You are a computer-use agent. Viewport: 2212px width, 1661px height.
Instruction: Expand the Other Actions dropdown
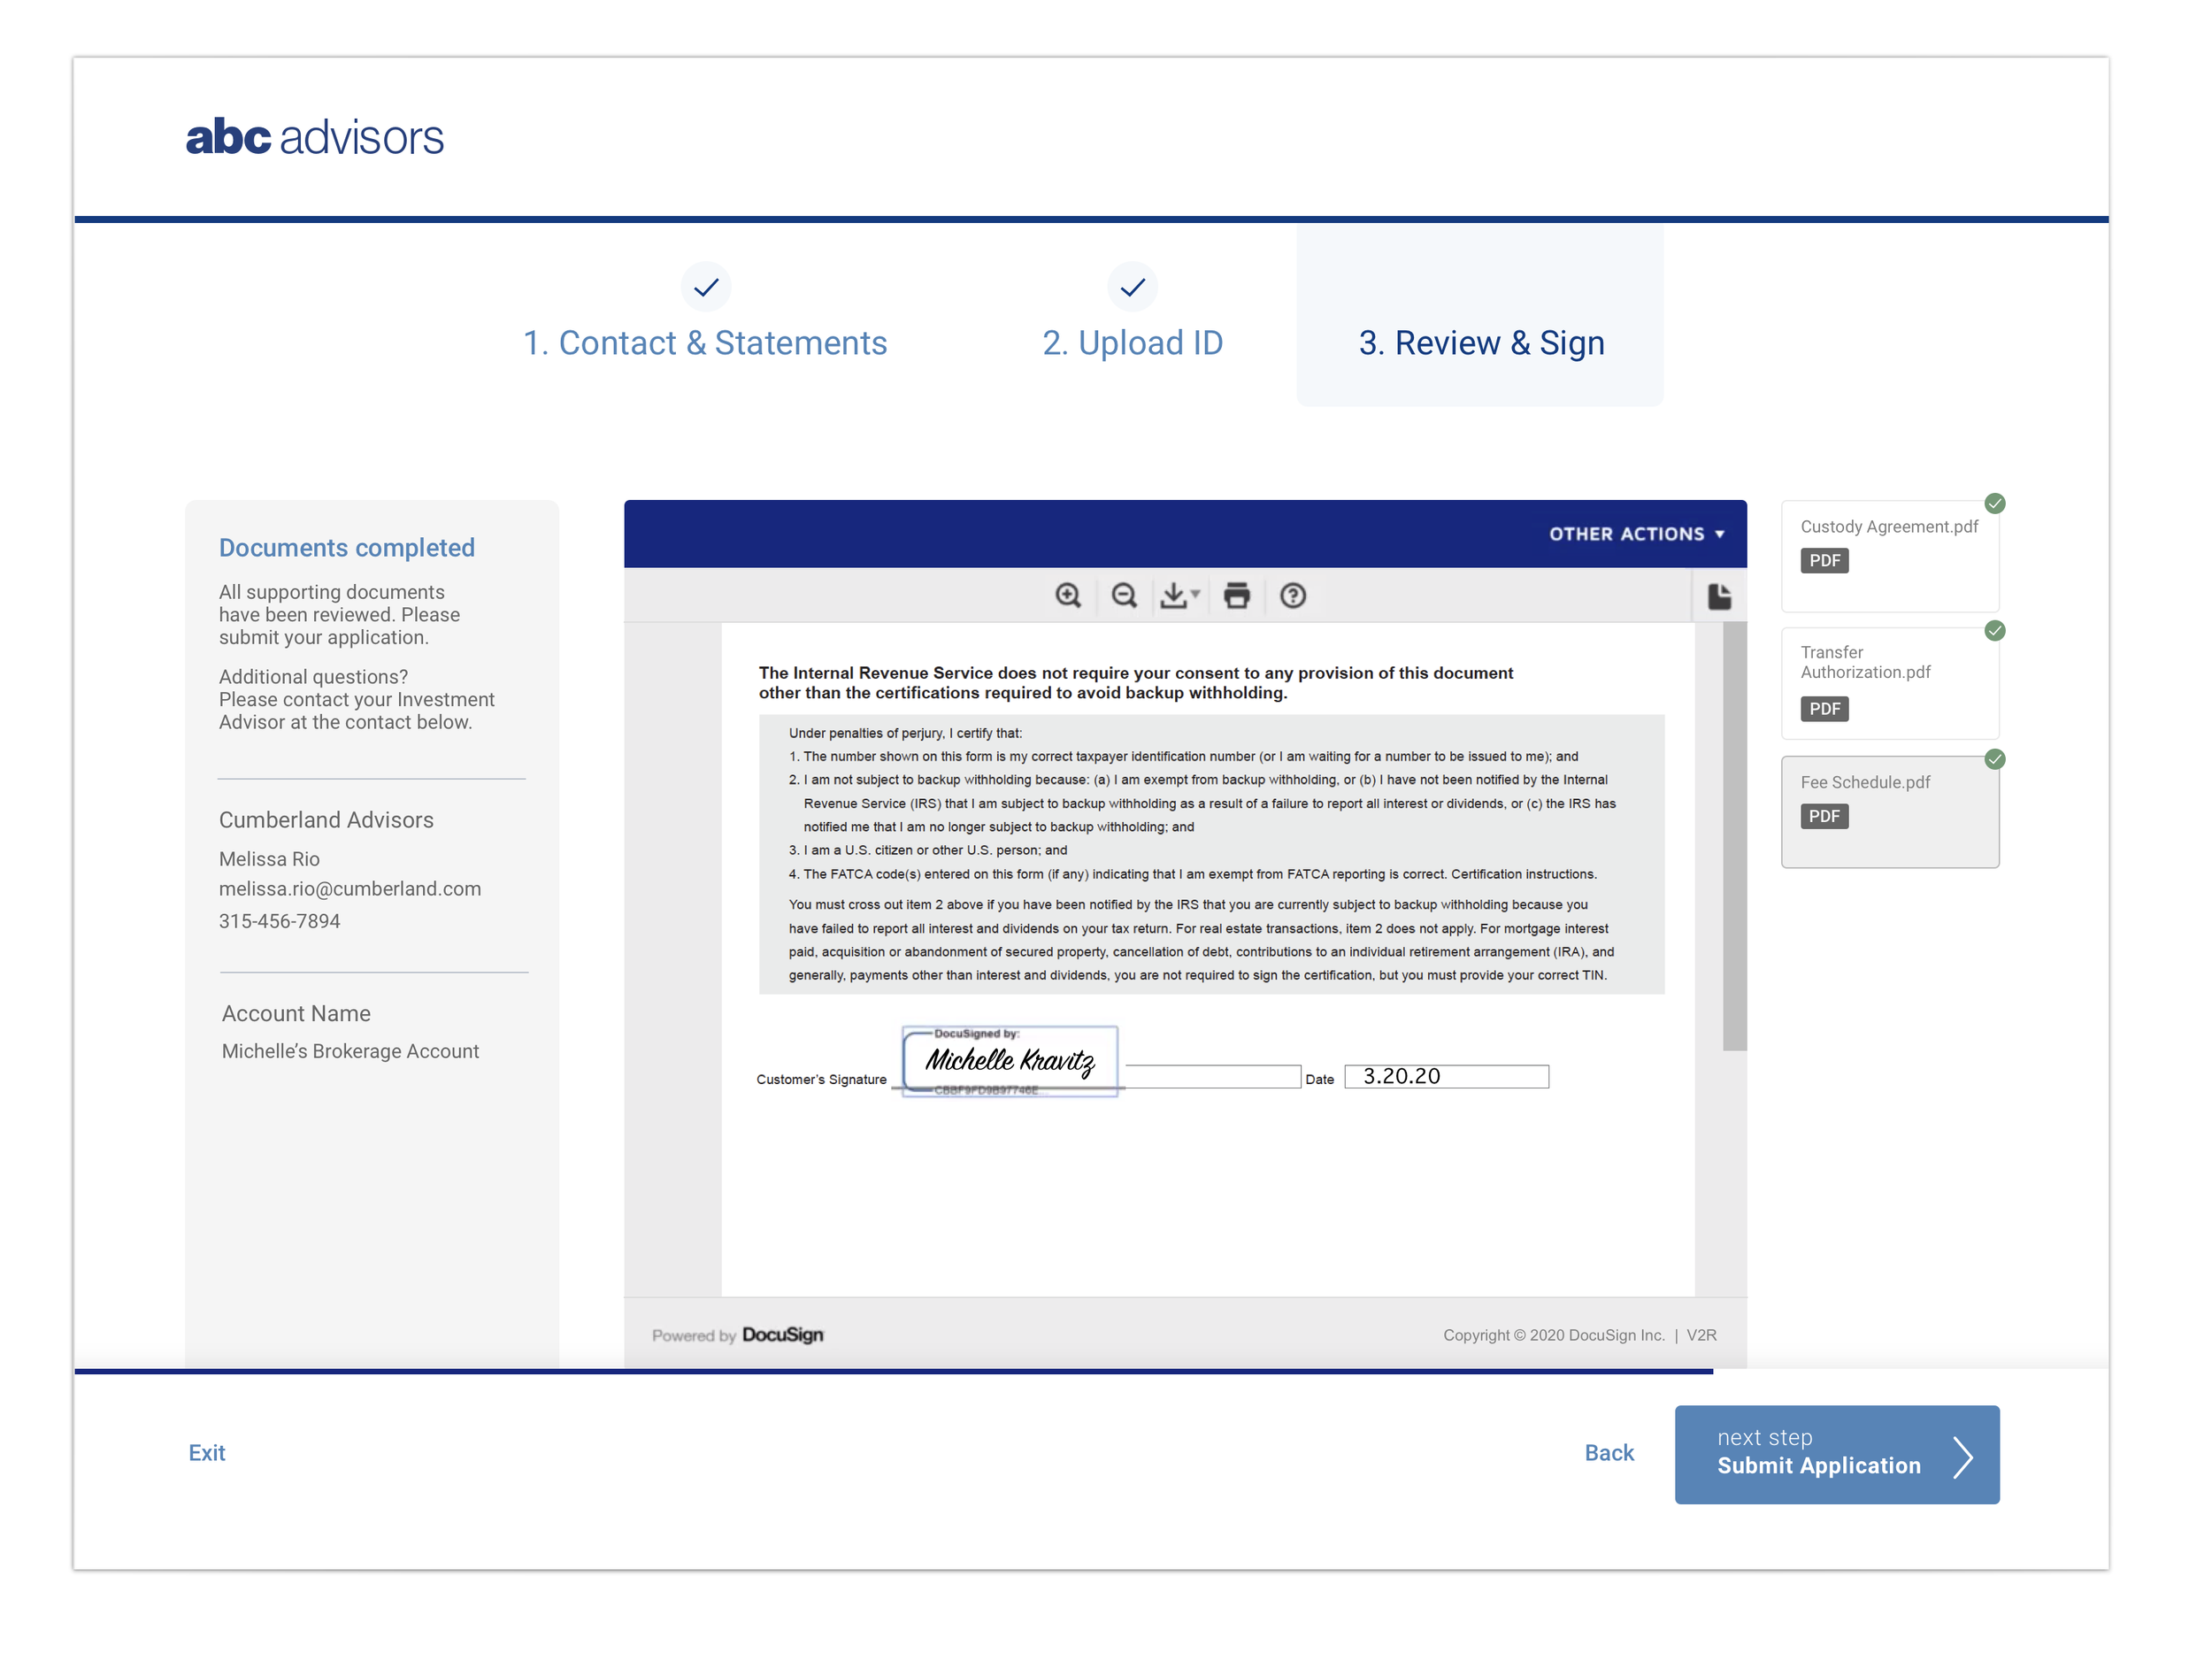click(1636, 534)
